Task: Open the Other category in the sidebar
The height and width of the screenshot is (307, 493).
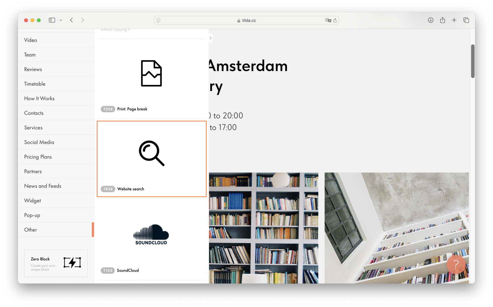Action: [30, 230]
